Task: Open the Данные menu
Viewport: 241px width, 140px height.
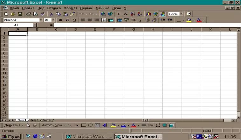Action: [x=102, y=8]
